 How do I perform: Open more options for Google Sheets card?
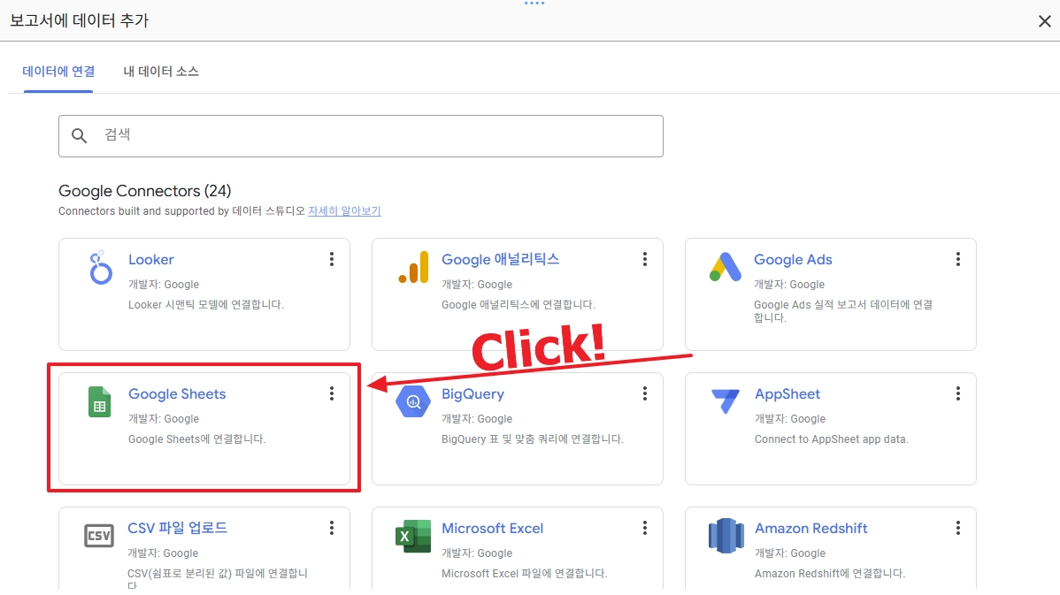[331, 393]
